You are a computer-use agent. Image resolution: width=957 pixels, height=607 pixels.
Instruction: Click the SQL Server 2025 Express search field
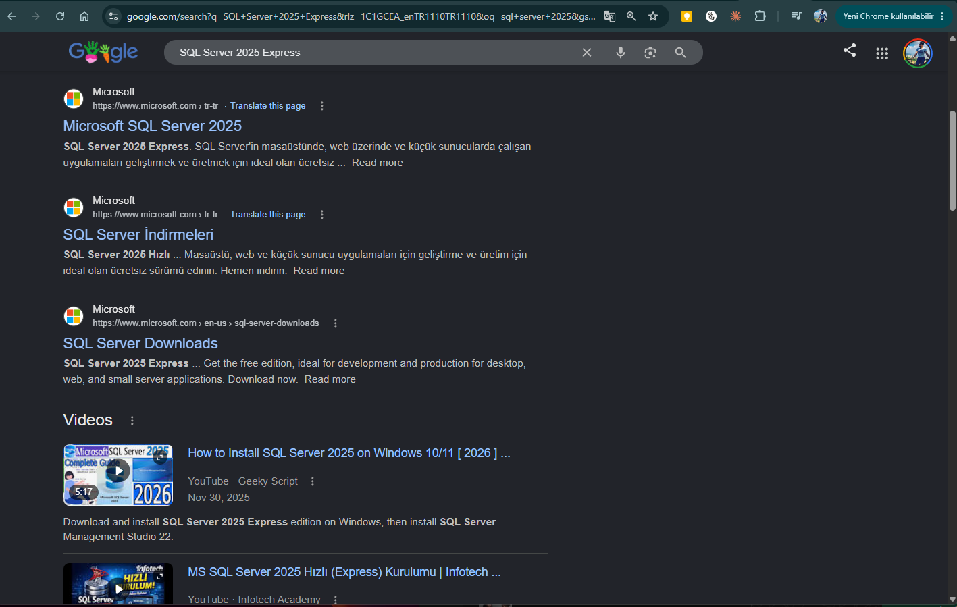[375, 53]
